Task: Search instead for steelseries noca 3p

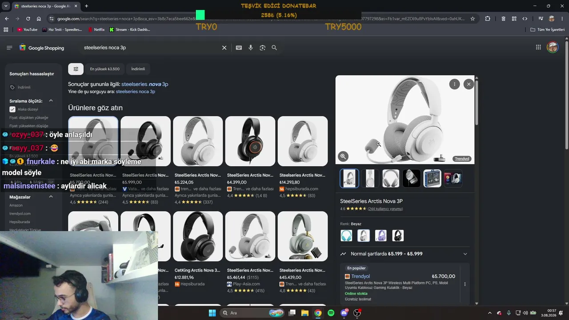Action: coord(136,92)
